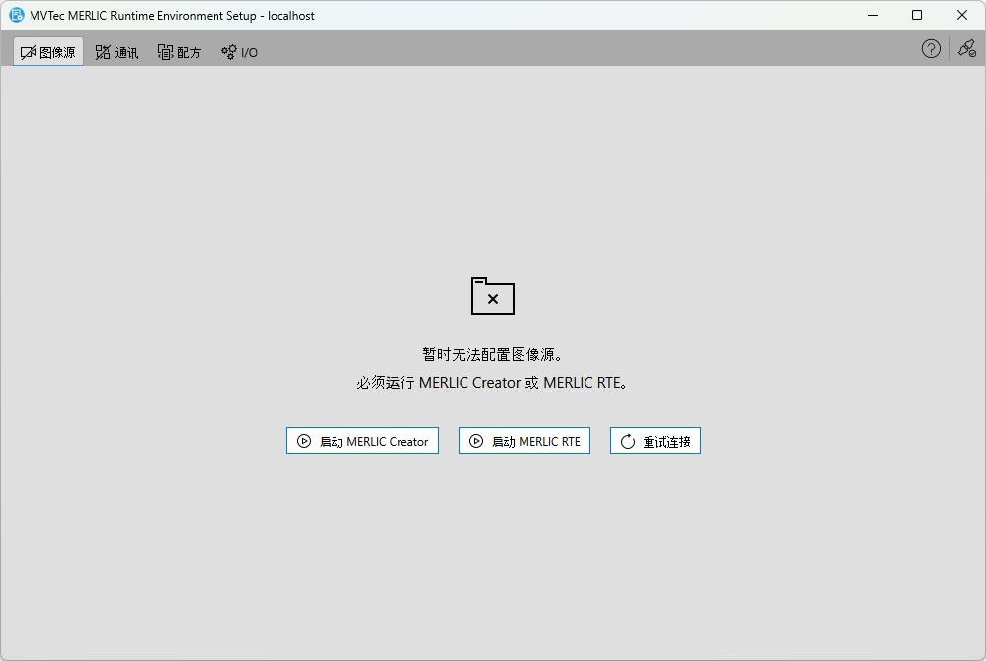Click the play icon beside 启动 MERLIC Creator
986x661 pixels.
(x=304, y=442)
